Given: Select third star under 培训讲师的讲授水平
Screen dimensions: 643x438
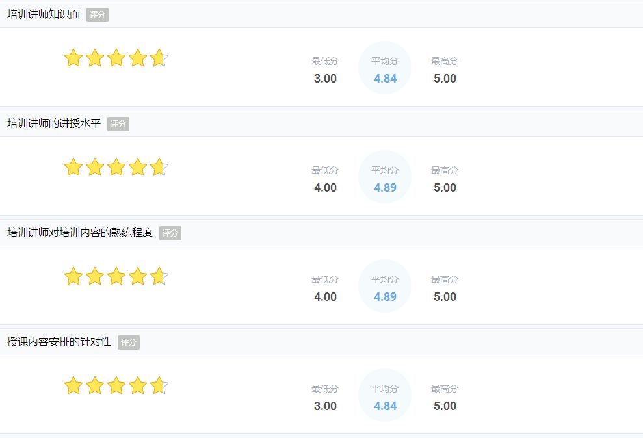Looking at the screenshot, I should point(116,168).
